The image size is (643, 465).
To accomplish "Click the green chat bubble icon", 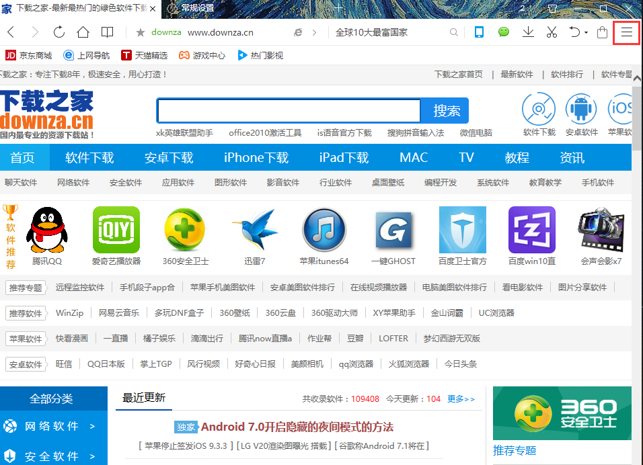I will (x=504, y=32).
